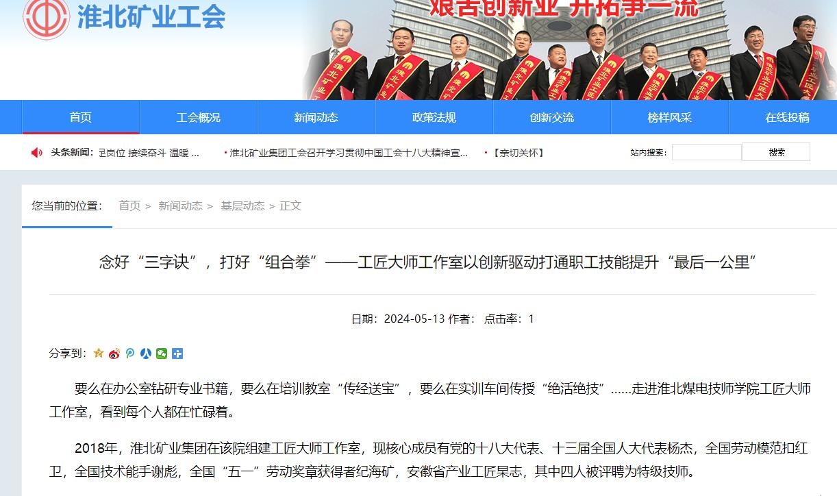Open 榜样风采 navigation tab

click(670, 117)
